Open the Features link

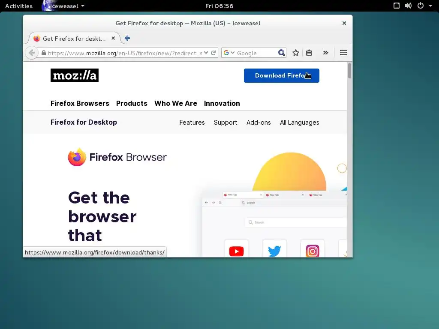192,123
